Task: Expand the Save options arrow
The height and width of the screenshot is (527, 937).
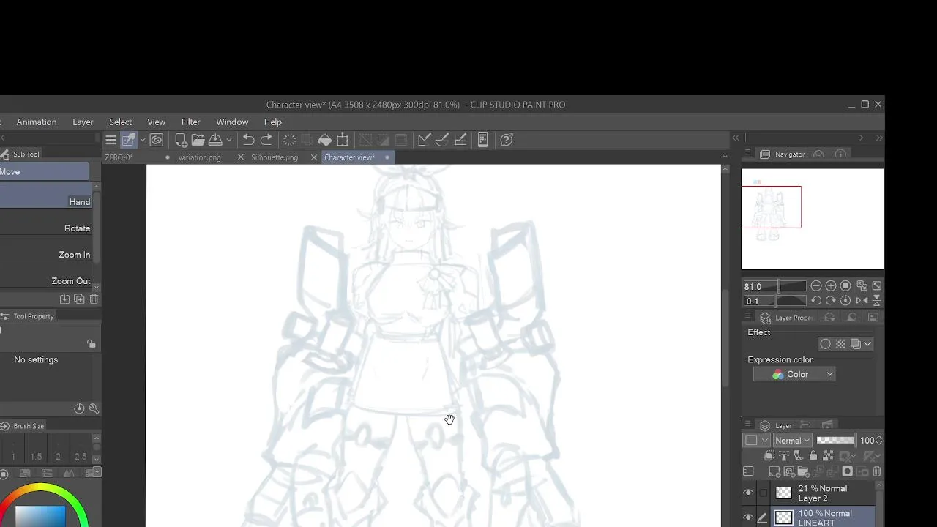Action: (229, 140)
